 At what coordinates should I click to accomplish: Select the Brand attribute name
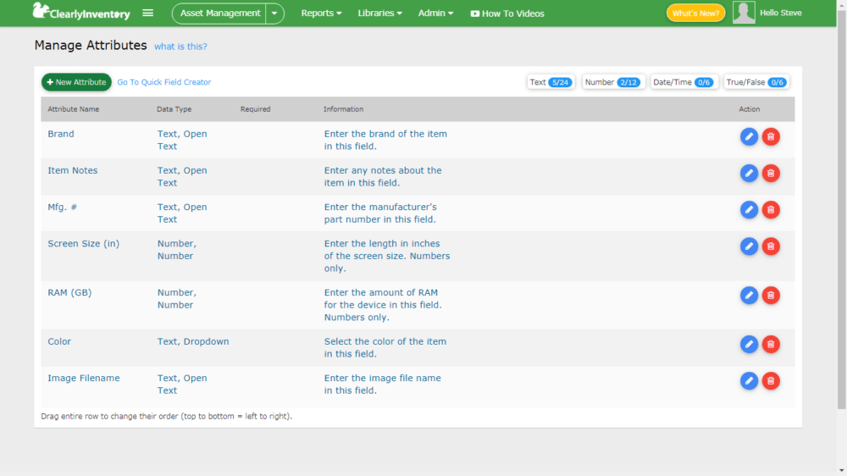(61, 134)
